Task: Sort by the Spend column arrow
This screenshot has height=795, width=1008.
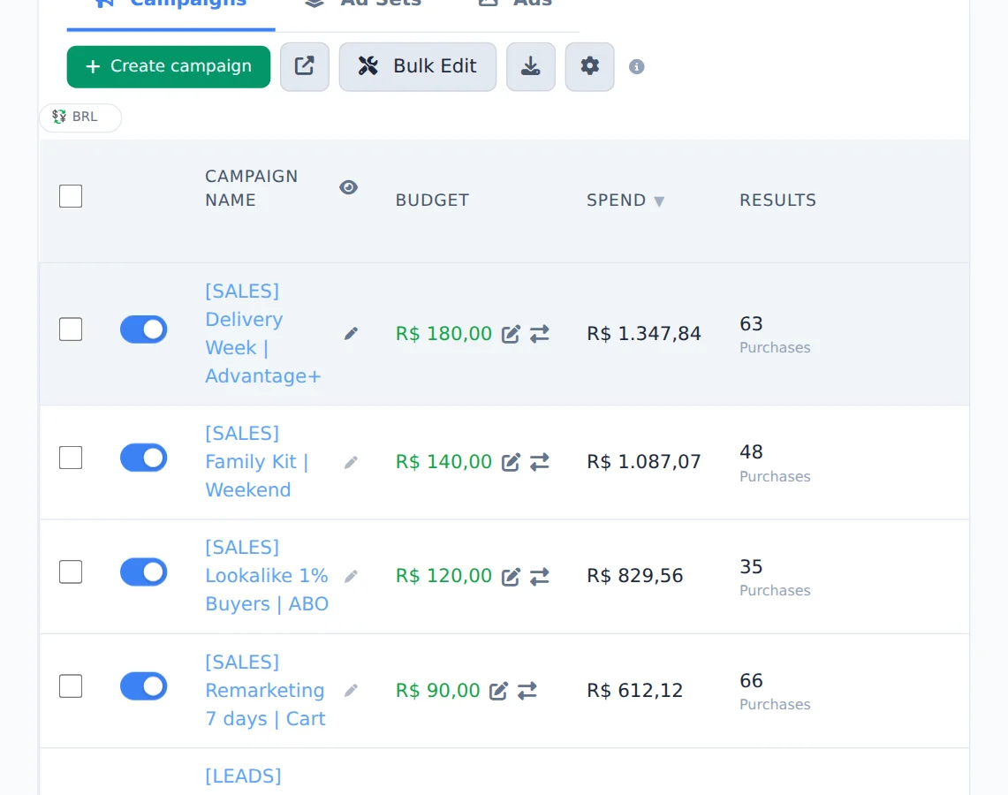Action: pyautogui.click(x=659, y=201)
